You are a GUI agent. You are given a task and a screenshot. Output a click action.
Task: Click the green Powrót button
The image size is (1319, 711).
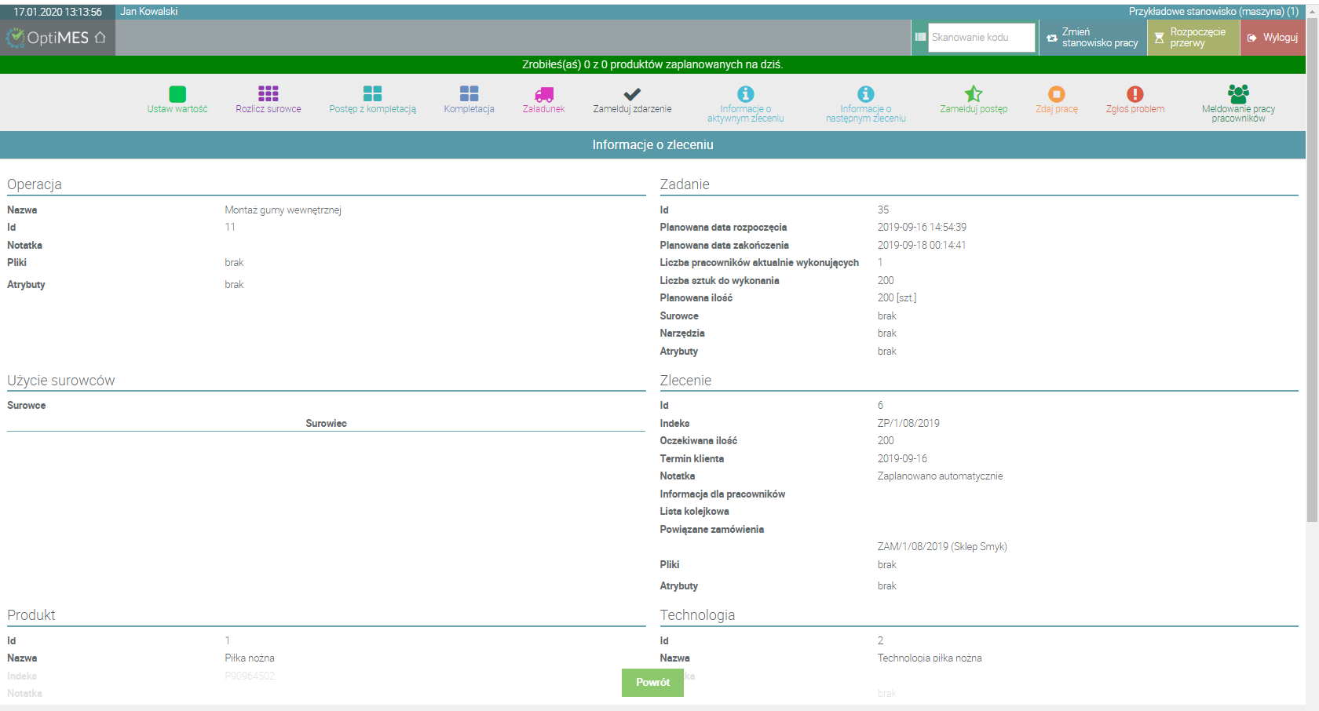[x=652, y=683]
